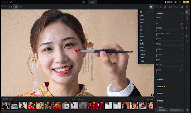Reset presets with the undo arrow icon
Screen dimensions: 191x113
(149, 12)
